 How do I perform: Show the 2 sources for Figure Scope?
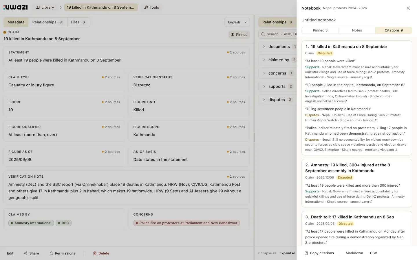tap(236, 127)
